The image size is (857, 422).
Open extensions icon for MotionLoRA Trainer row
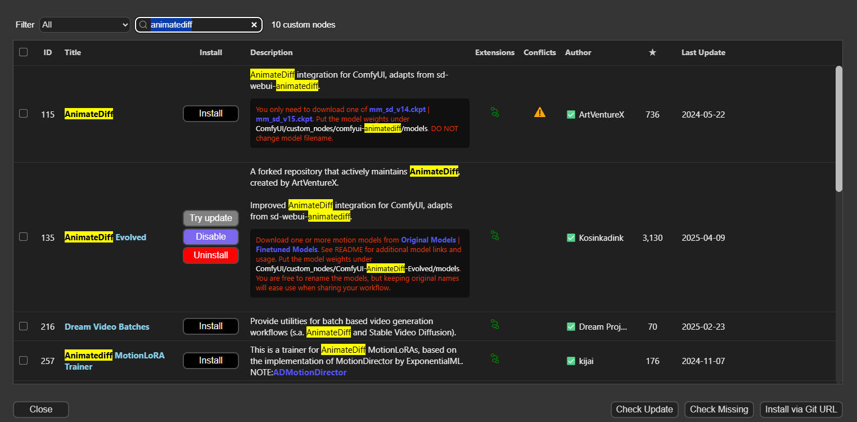[495, 358]
